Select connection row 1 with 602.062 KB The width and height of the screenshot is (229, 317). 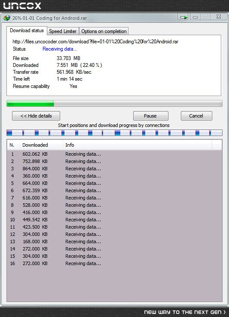[x=114, y=154]
